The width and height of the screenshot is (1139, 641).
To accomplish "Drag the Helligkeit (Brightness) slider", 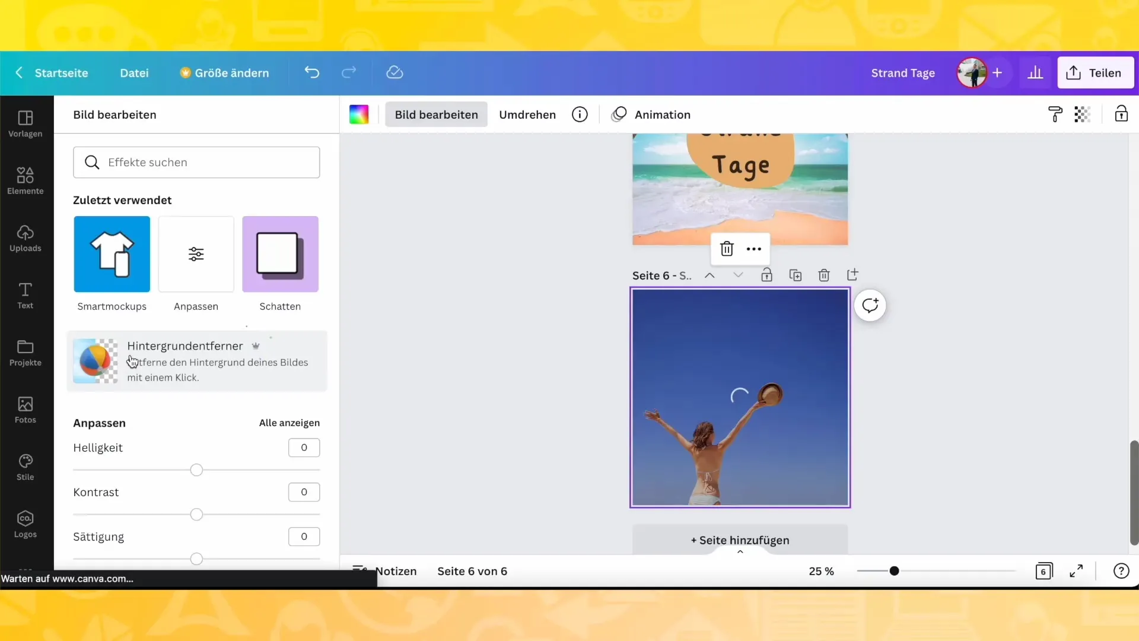I will 196,469.
